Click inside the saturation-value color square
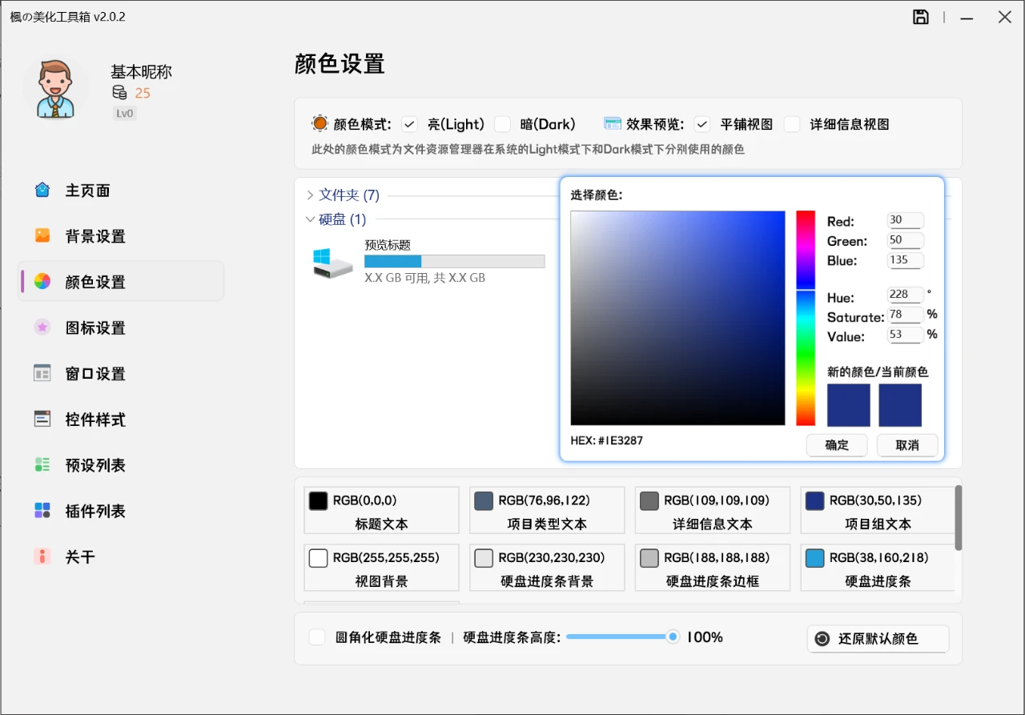This screenshot has width=1025, height=715. [x=677, y=318]
